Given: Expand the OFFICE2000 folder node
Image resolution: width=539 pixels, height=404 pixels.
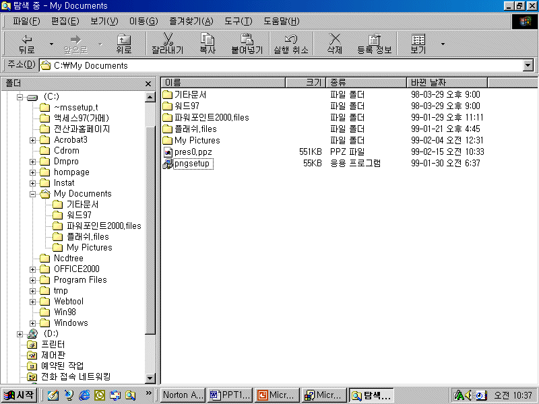Looking at the screenshot, I should [x=32, y=269].
